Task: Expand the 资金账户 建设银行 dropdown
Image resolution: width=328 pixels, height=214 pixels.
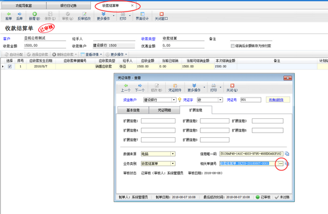Action: pyautogui.click(x=174, y=100)
